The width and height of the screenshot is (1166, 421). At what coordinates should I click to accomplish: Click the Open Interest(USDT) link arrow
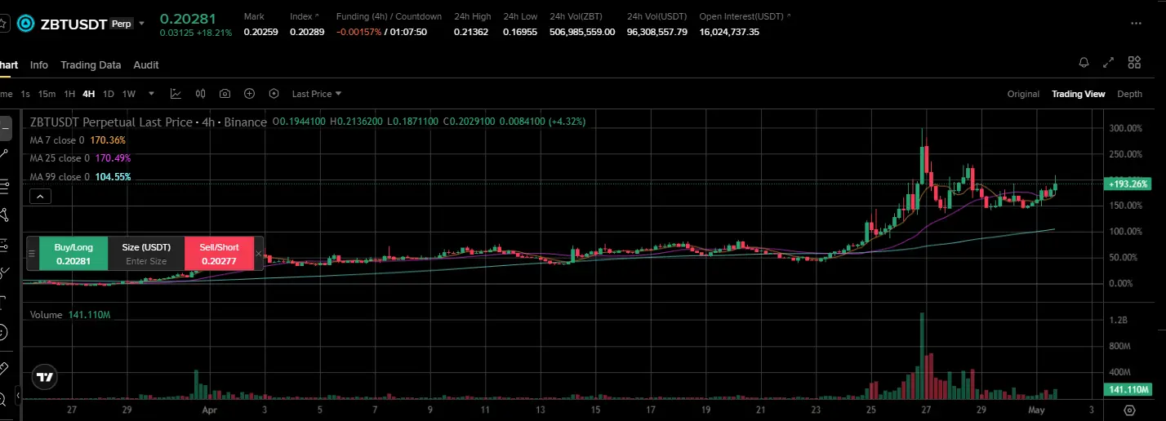787,16
